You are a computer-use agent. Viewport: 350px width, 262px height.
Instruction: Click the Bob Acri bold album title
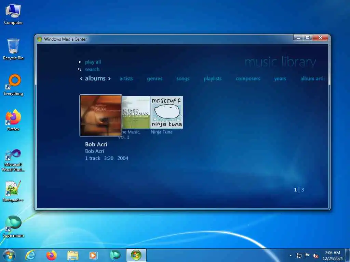point(96,144)
